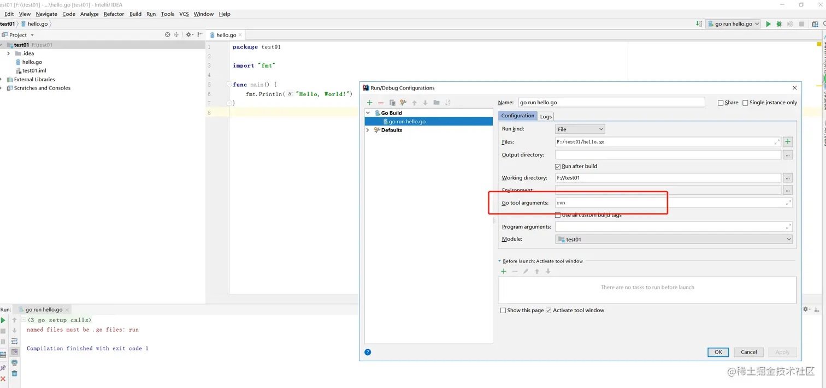Run 'go run hello.go' from main toolbar
826x388 pixels.
(768, 24)
